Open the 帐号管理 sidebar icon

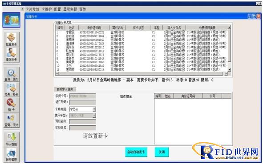(x=12, y=155)
